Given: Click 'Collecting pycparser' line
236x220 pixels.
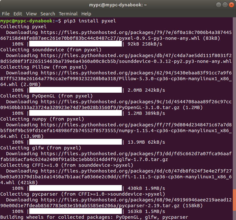Looking at the screenshot, I should point(83,194).
